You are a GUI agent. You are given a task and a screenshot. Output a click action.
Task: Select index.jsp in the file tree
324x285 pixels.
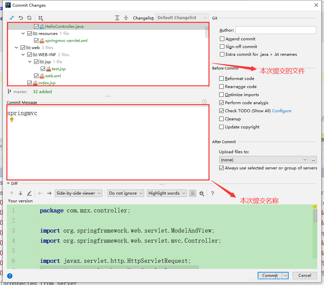coord(47,83)
